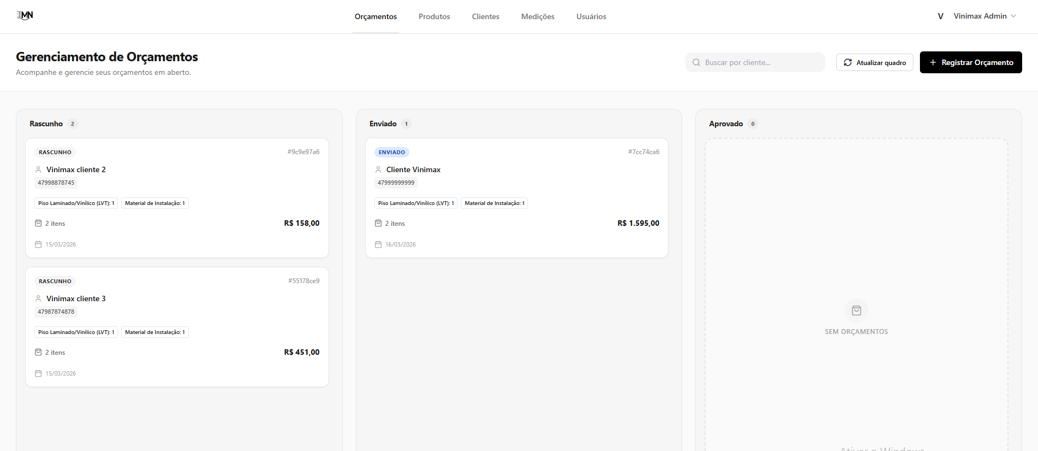1038x451 pixels.
Task: Click the refresh icon in Atualizar quadro
Action: pyautogui.click(x=847, y=62)
